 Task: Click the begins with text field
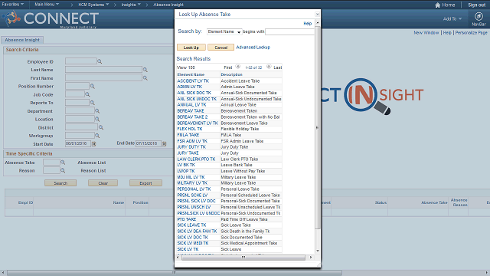pyautogui.click(x=289, y=31)
